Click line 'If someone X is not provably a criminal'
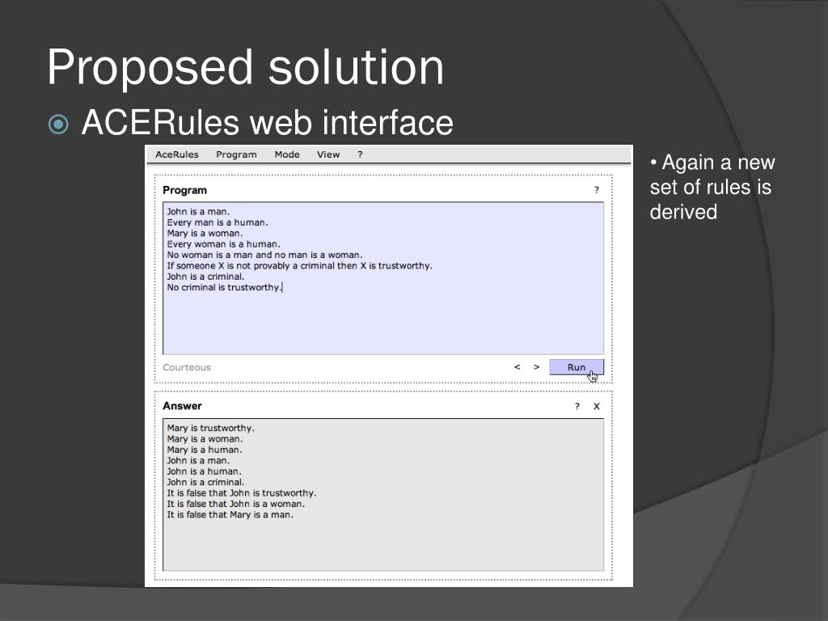 [299, 266]
